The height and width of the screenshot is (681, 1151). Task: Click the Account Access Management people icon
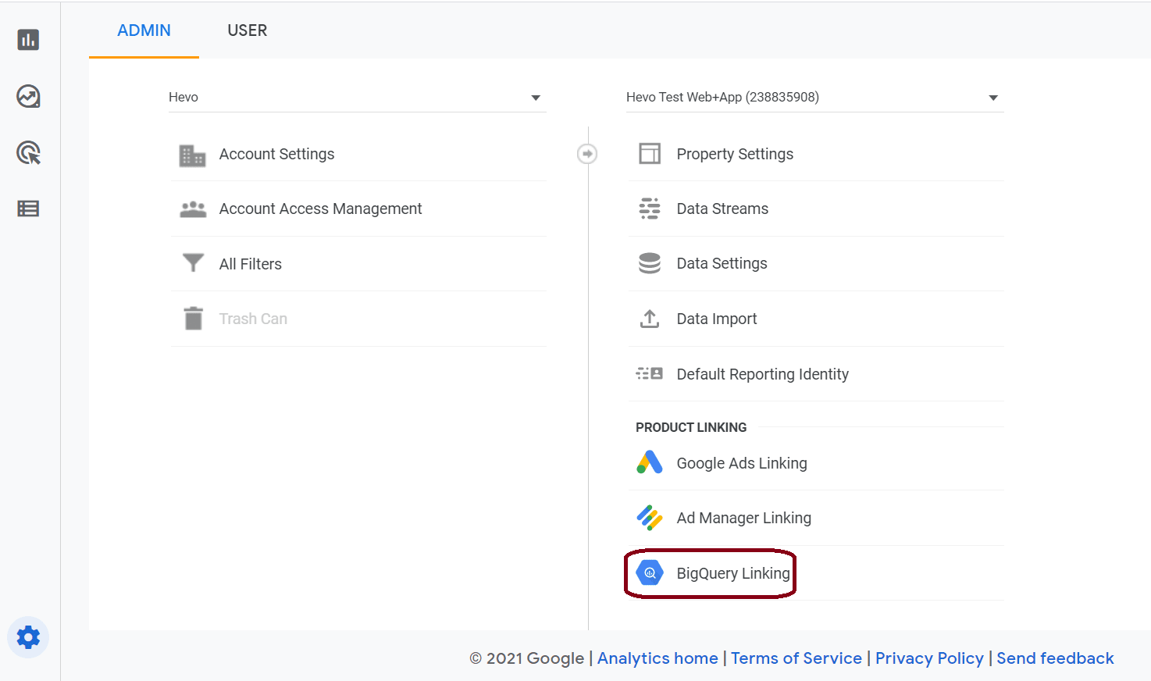[x=193, y=209]
